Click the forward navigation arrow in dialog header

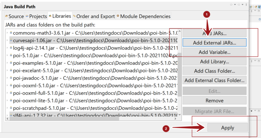(x=239, y=5)
